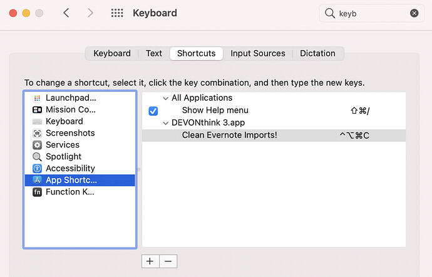
Task: Select the Services category label
Action: tap(63, 145)
